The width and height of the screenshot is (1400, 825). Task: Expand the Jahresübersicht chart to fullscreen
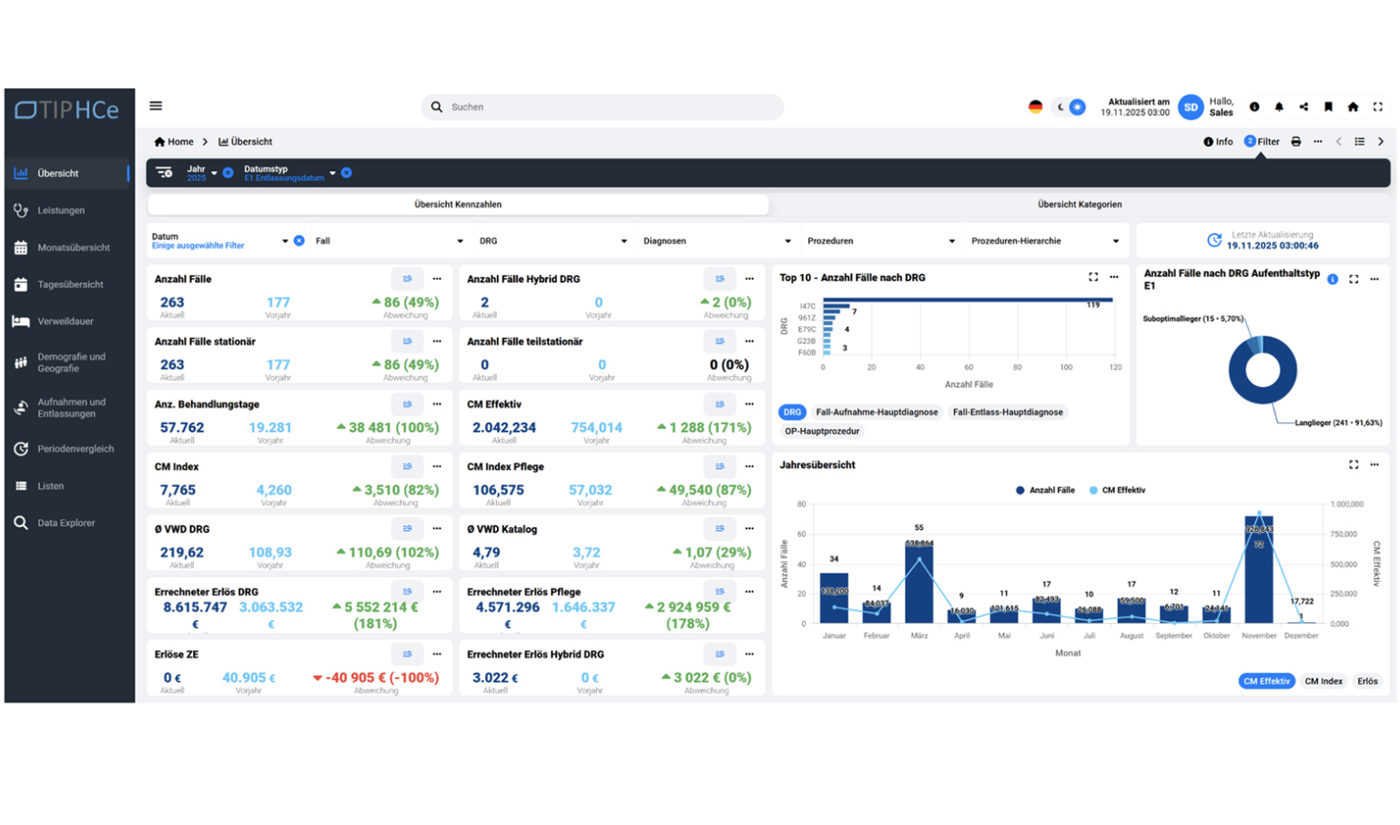coord(1354,465)
